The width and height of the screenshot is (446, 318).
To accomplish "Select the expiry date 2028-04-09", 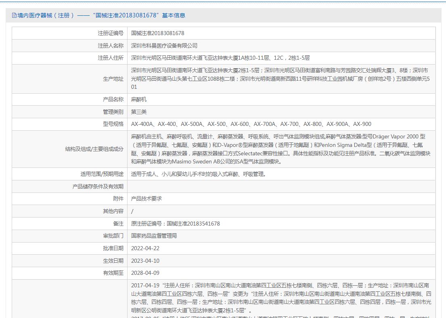I will pos(145,273).
